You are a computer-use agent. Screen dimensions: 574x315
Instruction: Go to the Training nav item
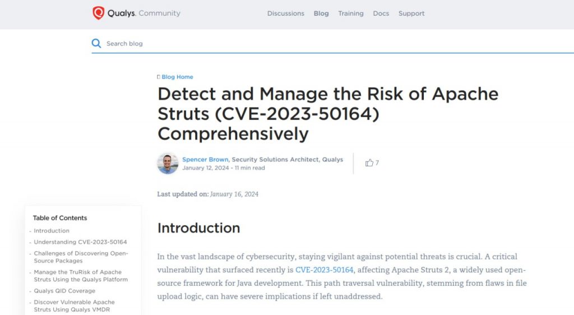tap(350, 13)
